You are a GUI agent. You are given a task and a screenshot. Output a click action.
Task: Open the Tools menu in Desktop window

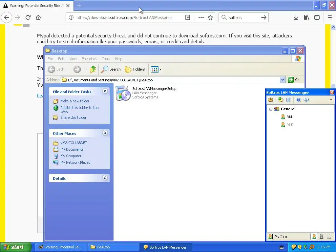point(106,59)
